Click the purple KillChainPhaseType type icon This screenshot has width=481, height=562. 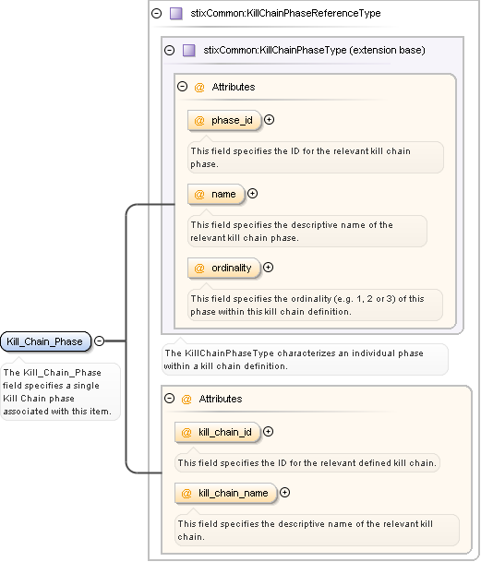[188, 50]
